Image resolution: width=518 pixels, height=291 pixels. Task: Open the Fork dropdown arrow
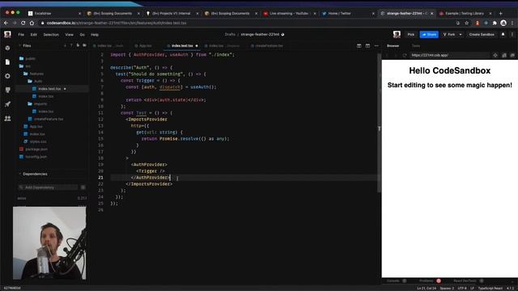(461, 34)
